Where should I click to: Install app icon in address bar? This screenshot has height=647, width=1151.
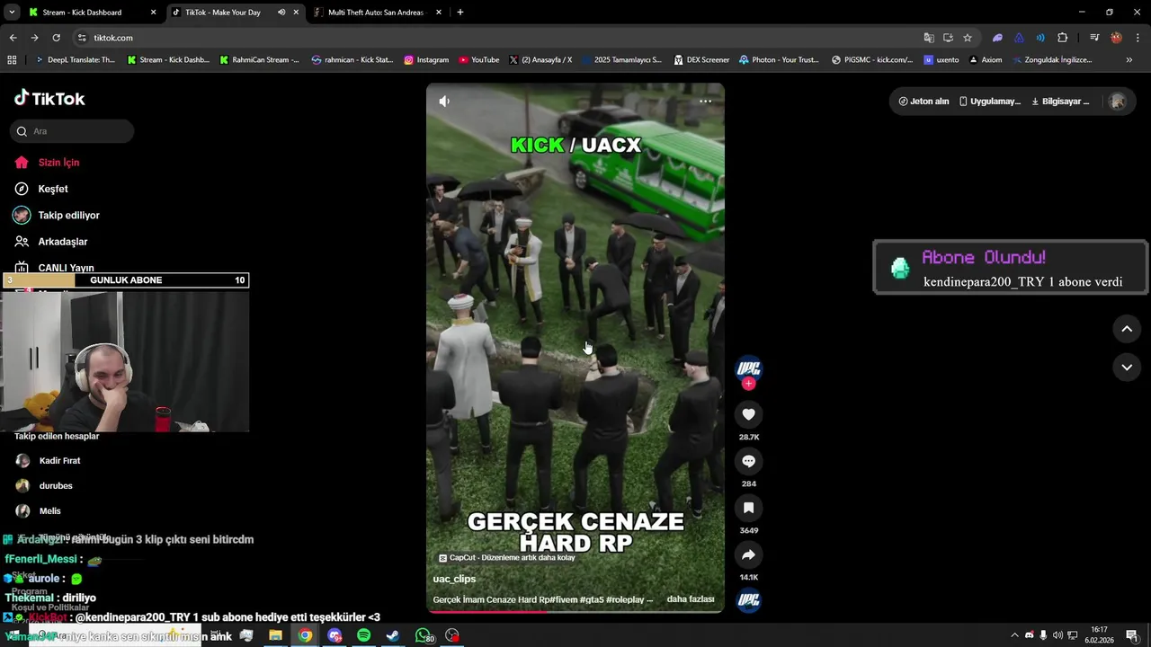pyautogui.click(x=948, y=38)
